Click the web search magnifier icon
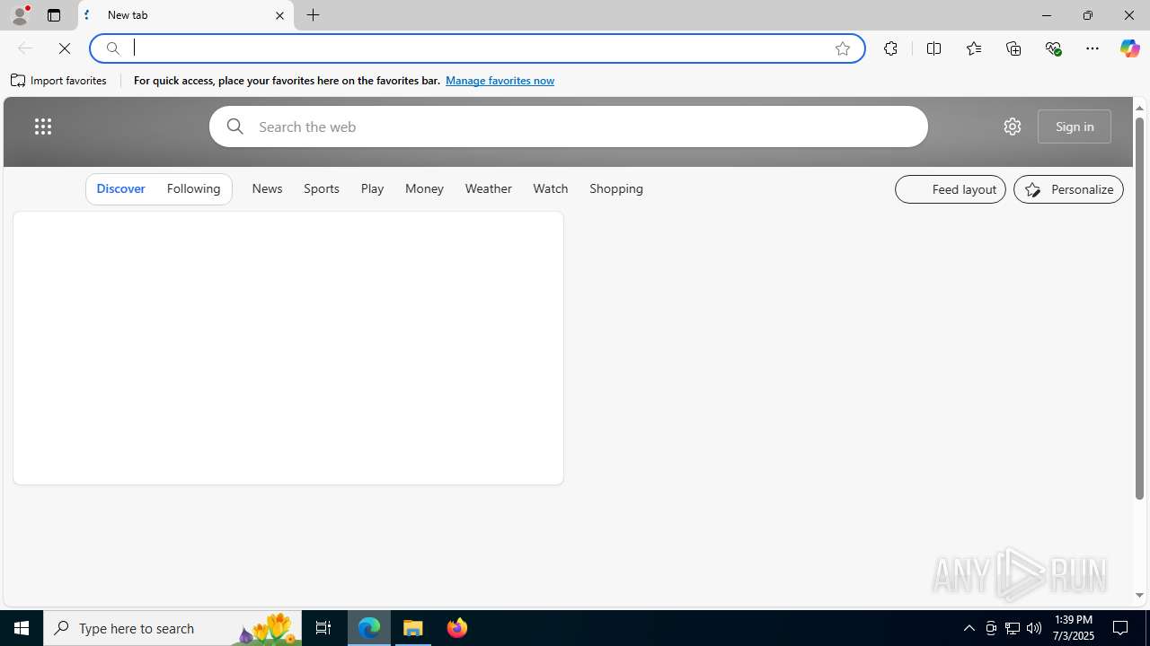 [x=235, y=127]
